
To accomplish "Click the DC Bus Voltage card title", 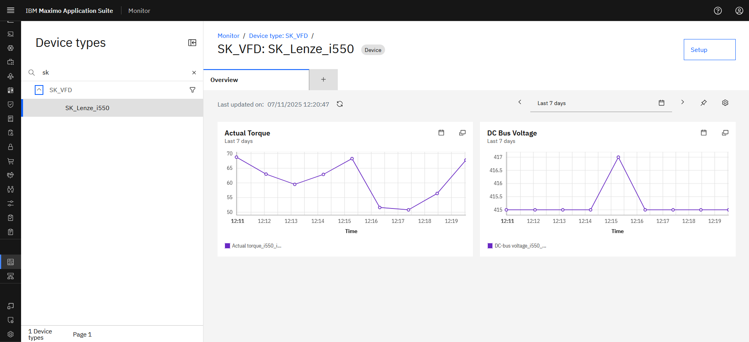I will point(512,133).
